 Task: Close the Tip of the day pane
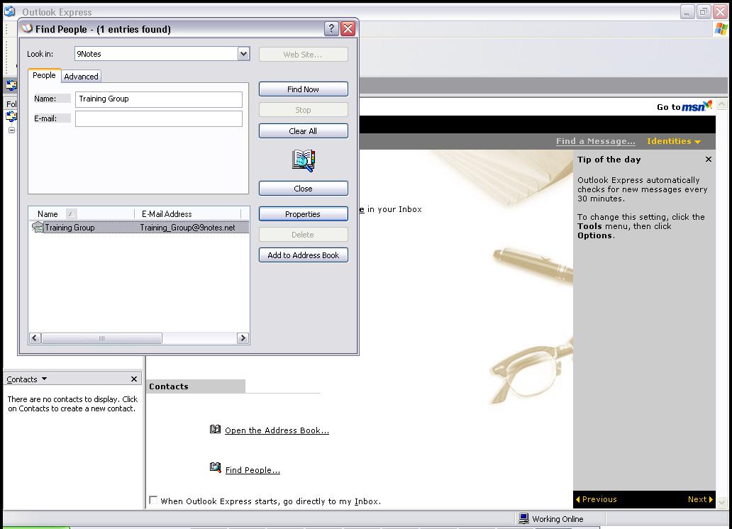click(708, 160)
